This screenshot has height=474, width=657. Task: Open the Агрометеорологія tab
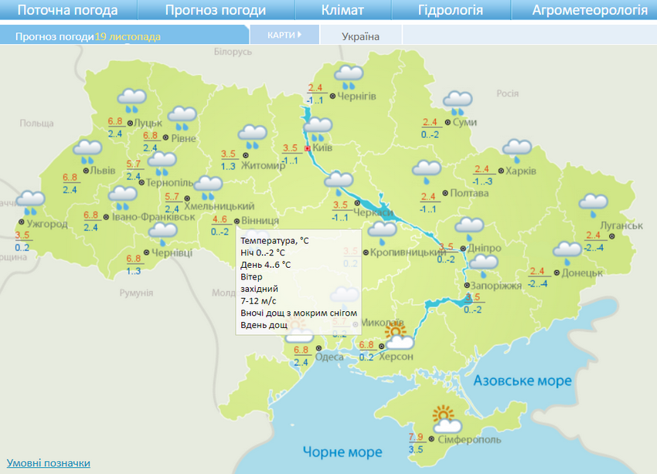pyautogui.click(x=589, y=10)
